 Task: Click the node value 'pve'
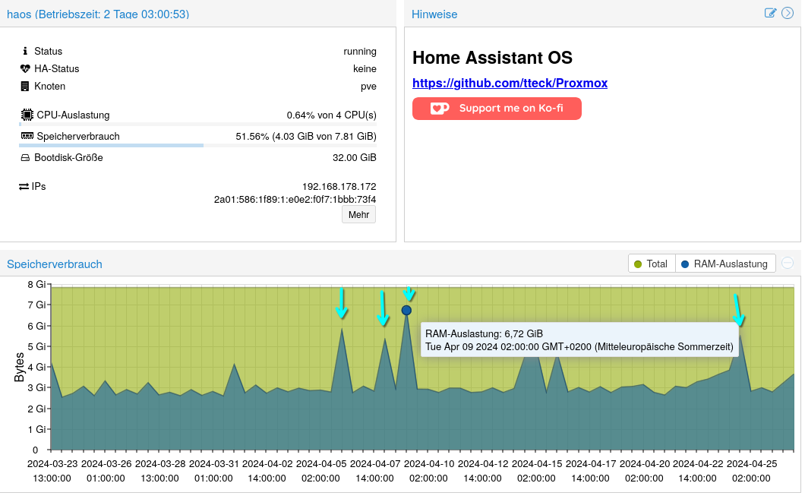[x=368, y=87]
